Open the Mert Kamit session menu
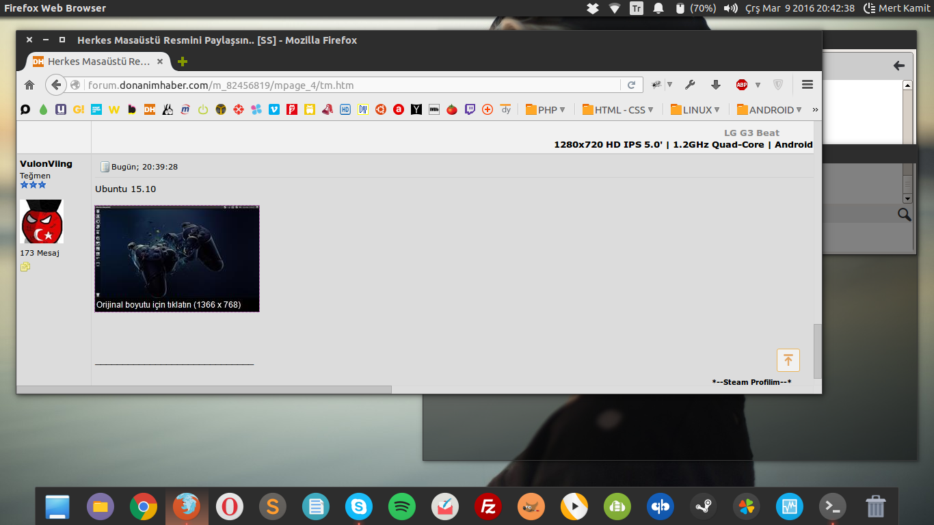Image resolution: width=934 pixels, height=525 pixels. point(897,8)
